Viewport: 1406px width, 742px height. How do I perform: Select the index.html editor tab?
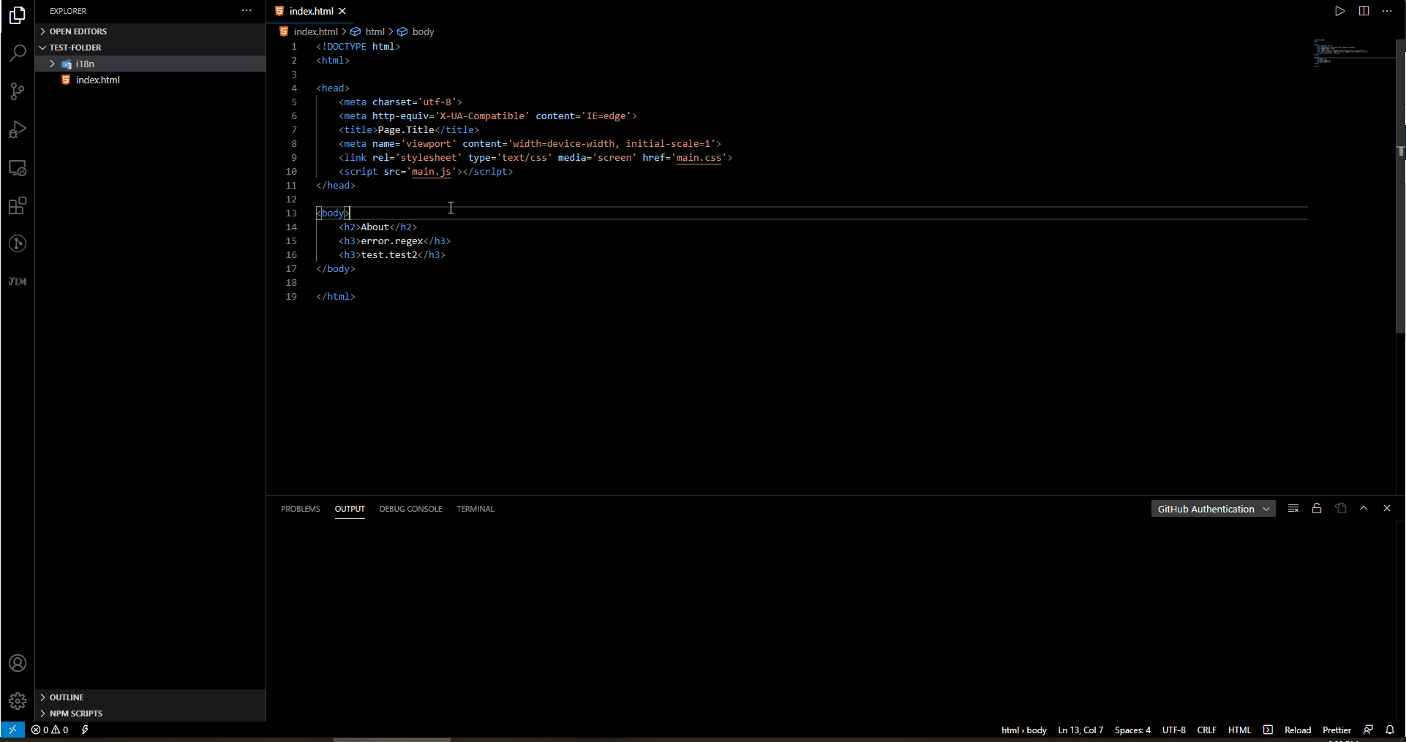pos(310,11)
